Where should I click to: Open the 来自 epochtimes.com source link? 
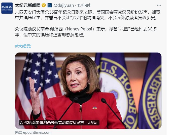[33, 132]
